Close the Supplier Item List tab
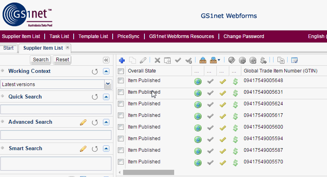The image size is (327, 177). point(67,47)
